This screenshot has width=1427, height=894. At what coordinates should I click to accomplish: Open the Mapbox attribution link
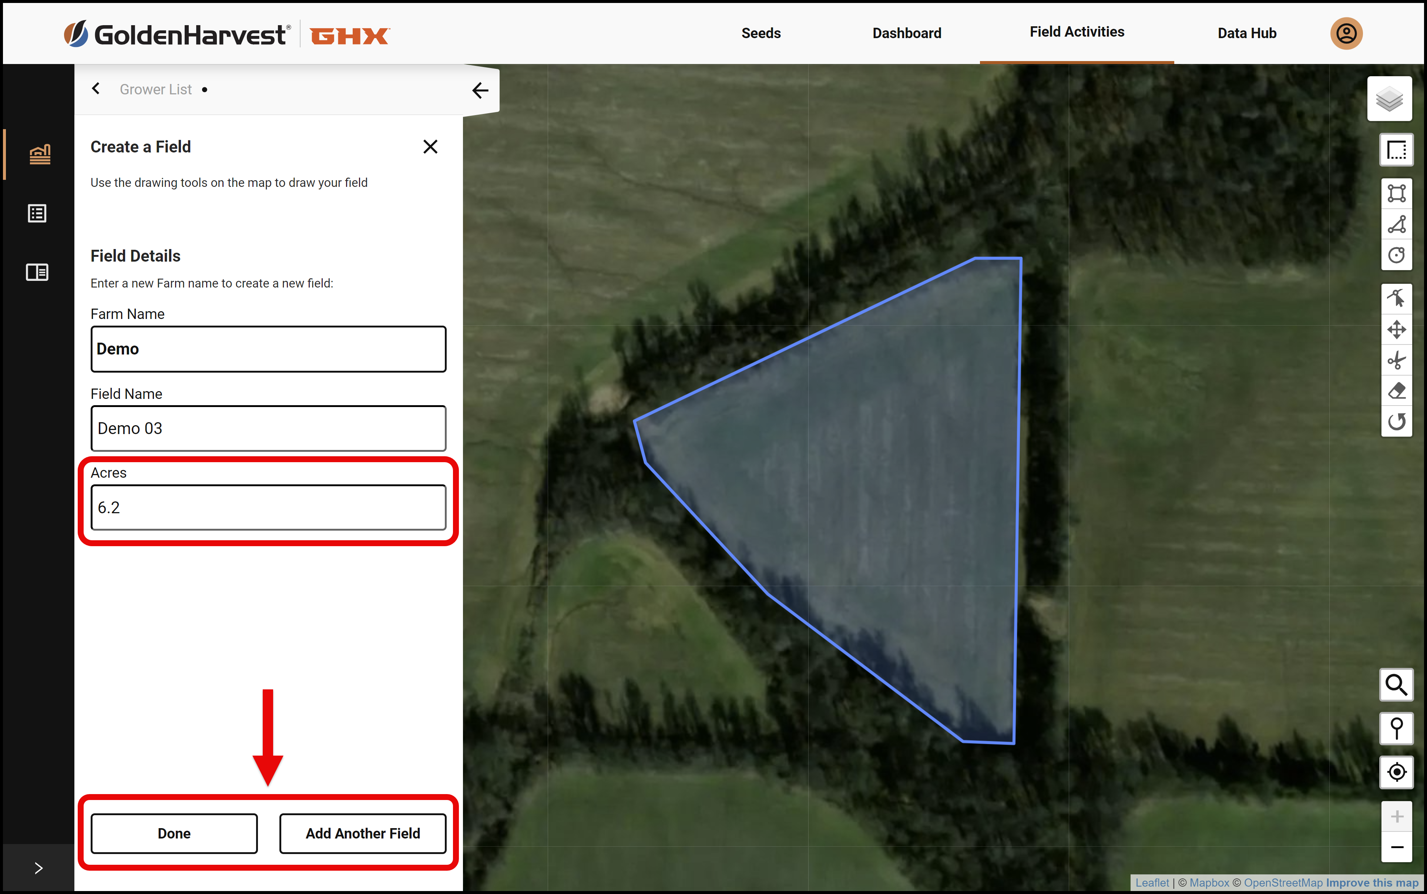coord(1209,883)
